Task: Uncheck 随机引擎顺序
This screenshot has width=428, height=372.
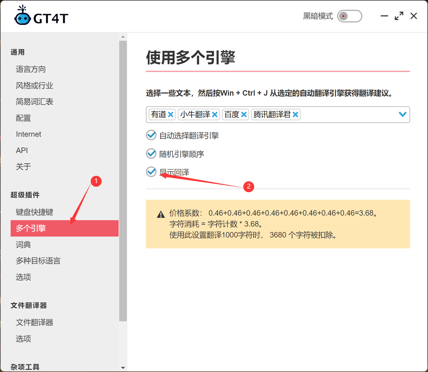Action: (x=151, y=154)
